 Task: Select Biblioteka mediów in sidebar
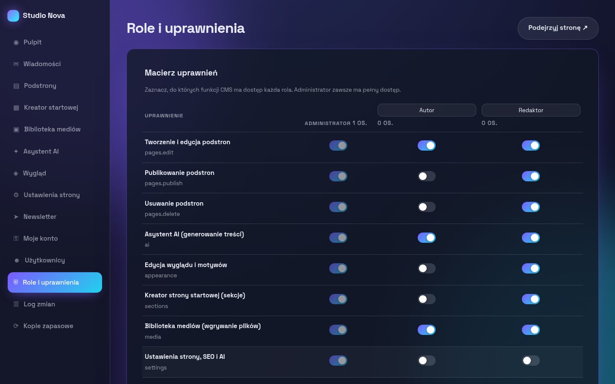(55, 129)
